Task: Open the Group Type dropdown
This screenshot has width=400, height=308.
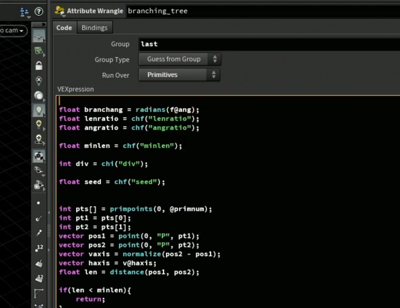Action: [180, 59]
